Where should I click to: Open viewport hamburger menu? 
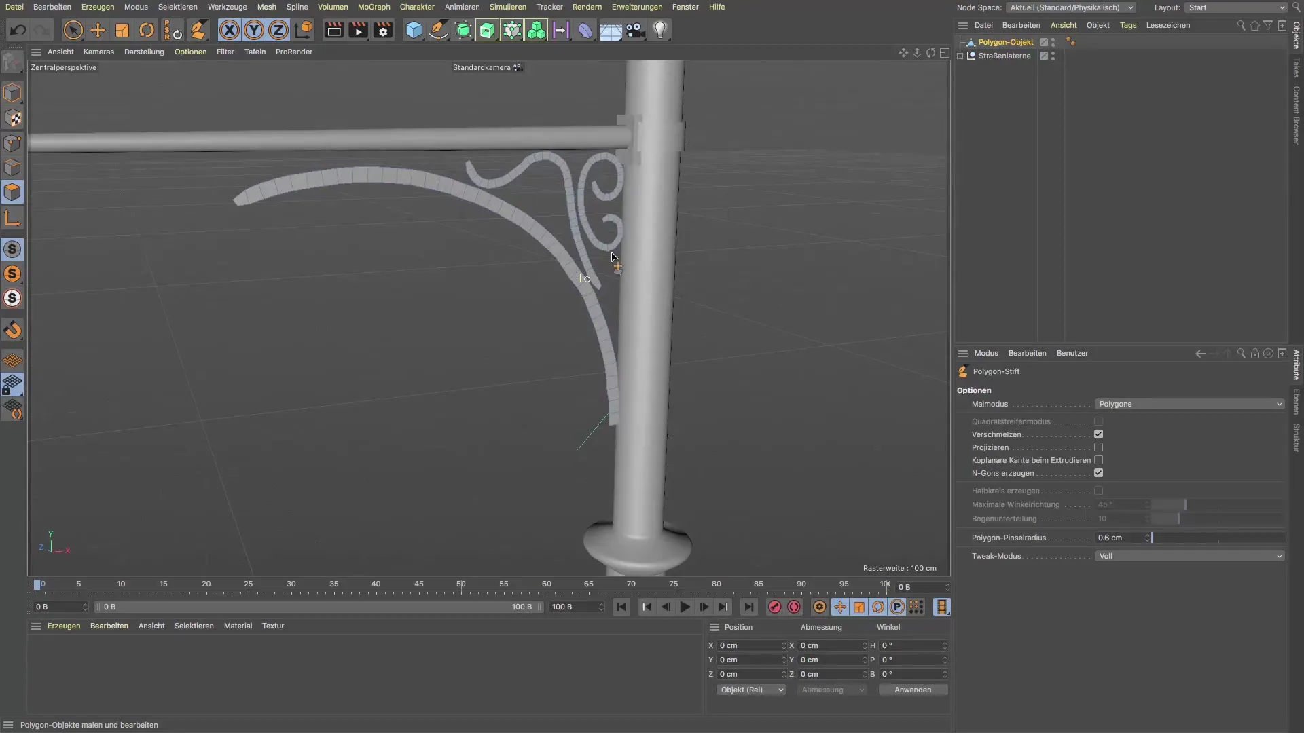coord(36,52)
